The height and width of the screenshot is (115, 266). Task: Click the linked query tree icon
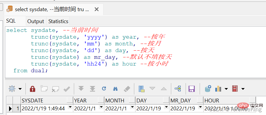pos(178,89)
